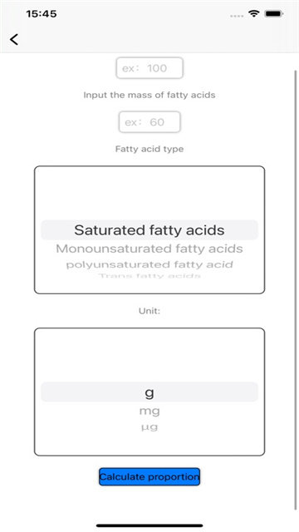Tap the 15:45 clock in status bar
Screen dimensions: 299x532
[42, 14]
